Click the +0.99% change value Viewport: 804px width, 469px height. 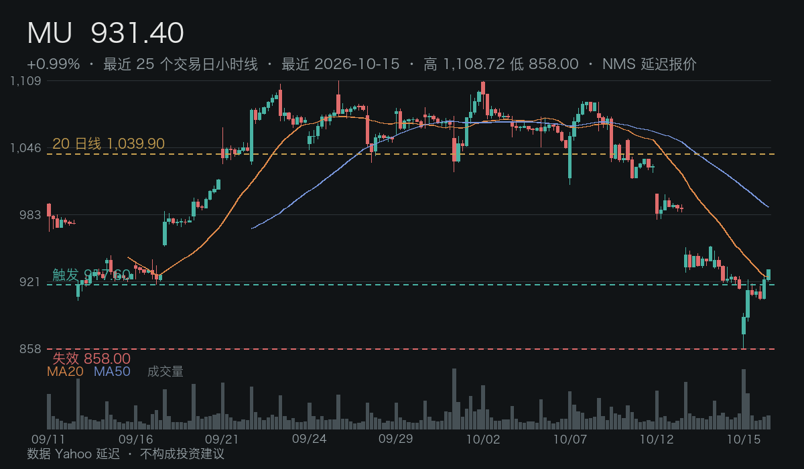click(x=54, y=64)
